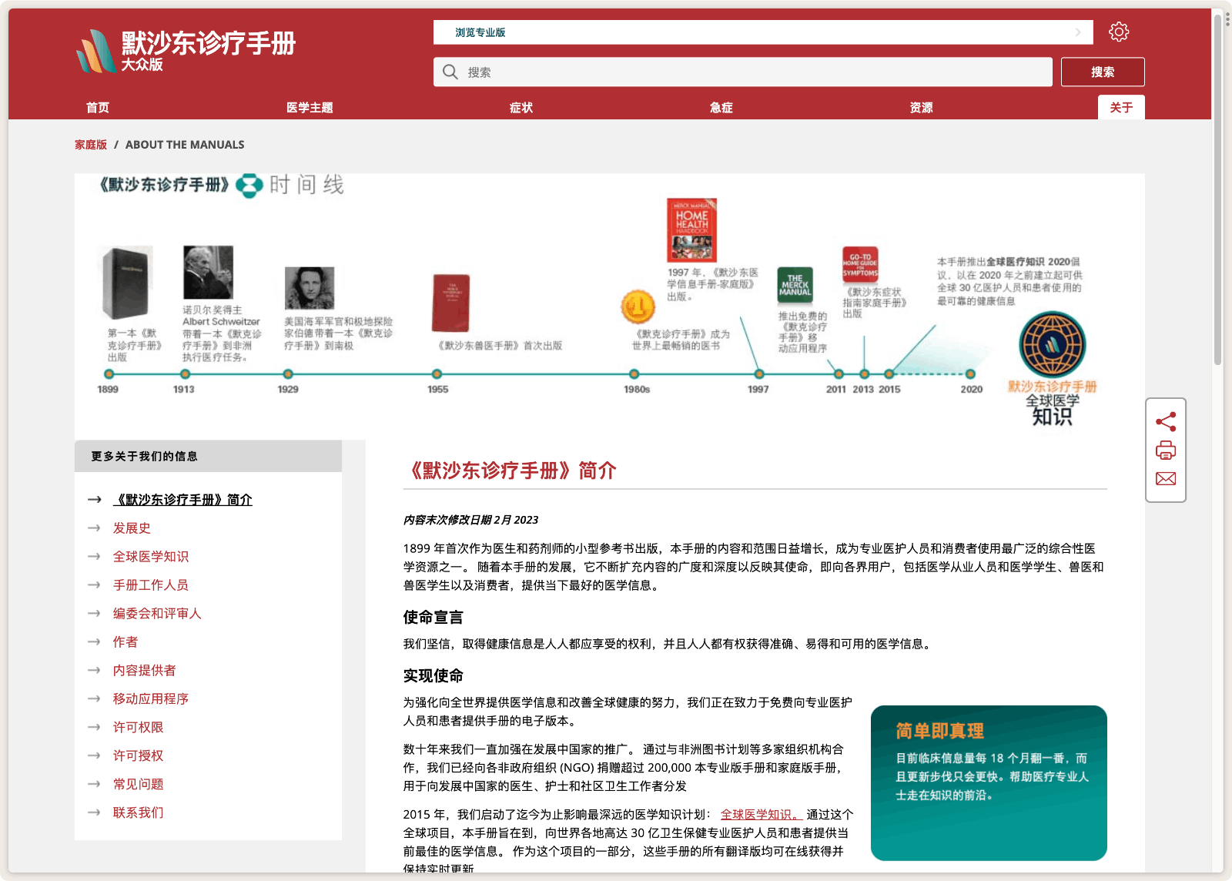This screenshot has width=1232, height=881.
Task: Select the 关于 tab
Action: 1121,107
